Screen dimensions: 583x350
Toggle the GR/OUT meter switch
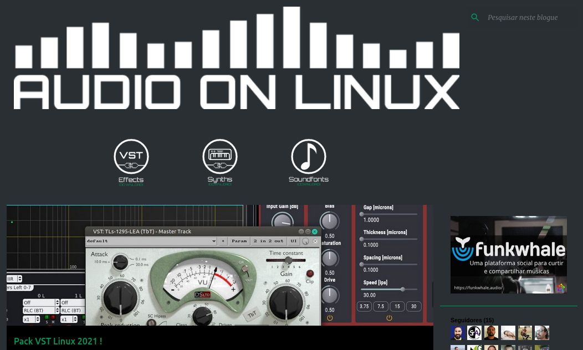coord(246,269)
